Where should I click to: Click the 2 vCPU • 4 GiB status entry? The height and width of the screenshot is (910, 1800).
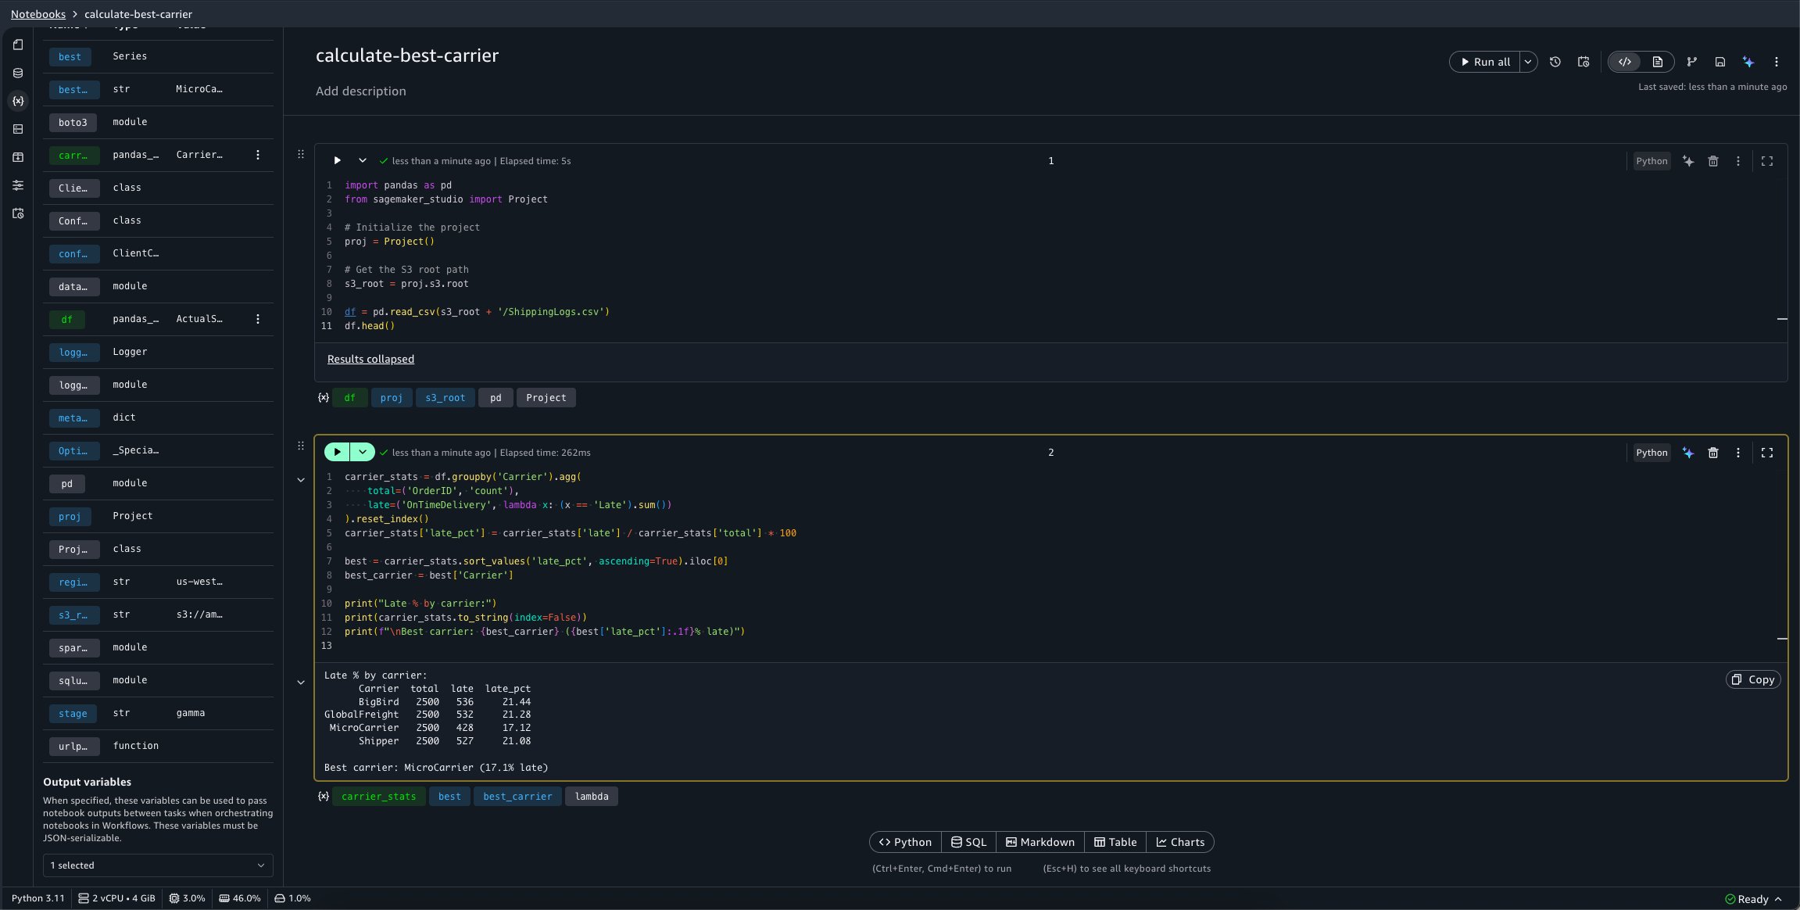117,898
